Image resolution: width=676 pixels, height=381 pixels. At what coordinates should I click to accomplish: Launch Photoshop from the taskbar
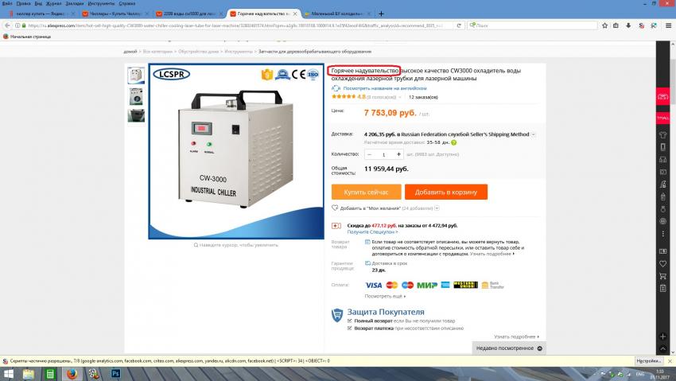(x=115, y=373)
